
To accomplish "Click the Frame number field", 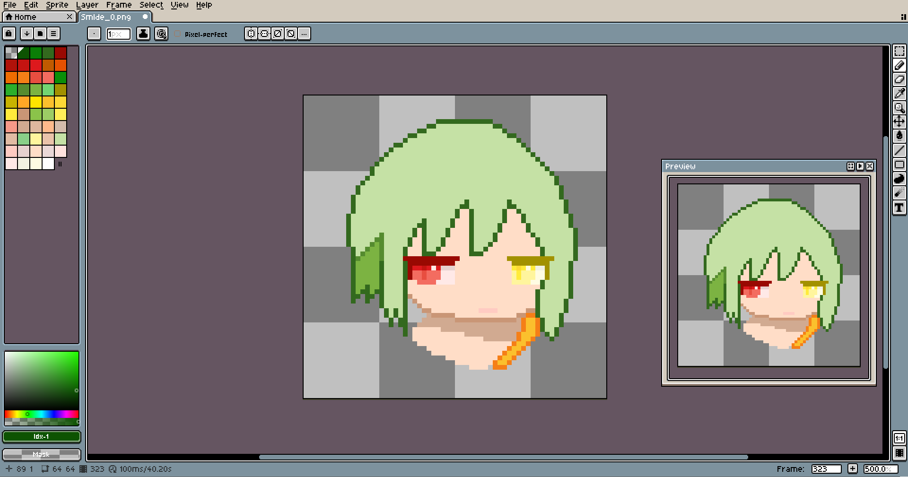I will [x=826, y=469].
